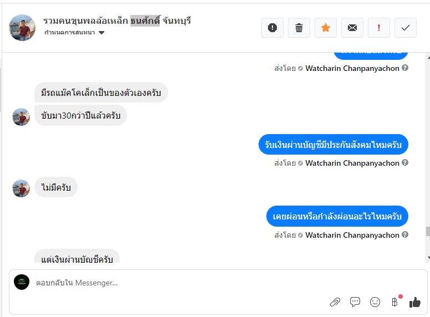Click the Baht payment icon
This screenshot has width=430, height=317.
coord(394,302)
